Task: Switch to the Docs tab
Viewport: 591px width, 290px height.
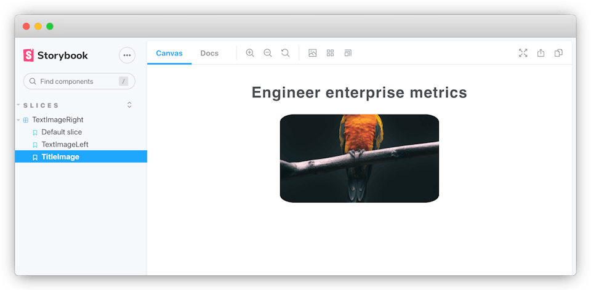Action: [209, 53]
